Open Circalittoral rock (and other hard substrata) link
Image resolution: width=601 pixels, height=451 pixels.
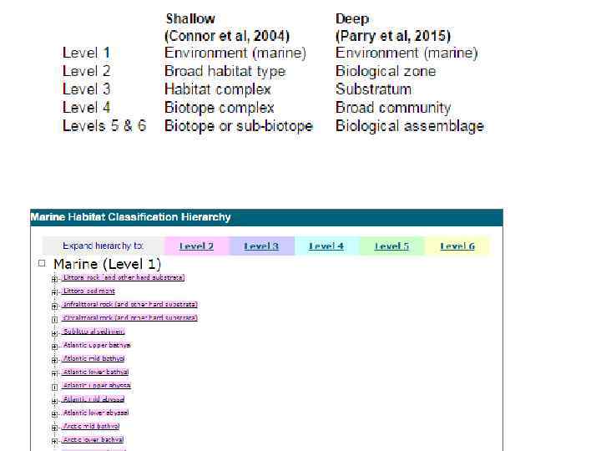pos(130,317)
